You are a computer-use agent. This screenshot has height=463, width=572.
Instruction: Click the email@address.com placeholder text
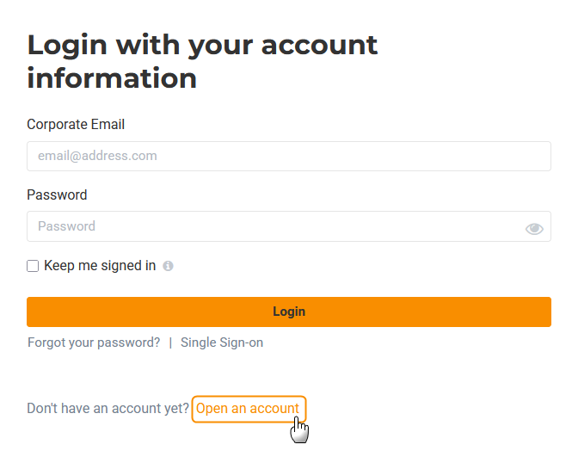(x=97, y=157)
